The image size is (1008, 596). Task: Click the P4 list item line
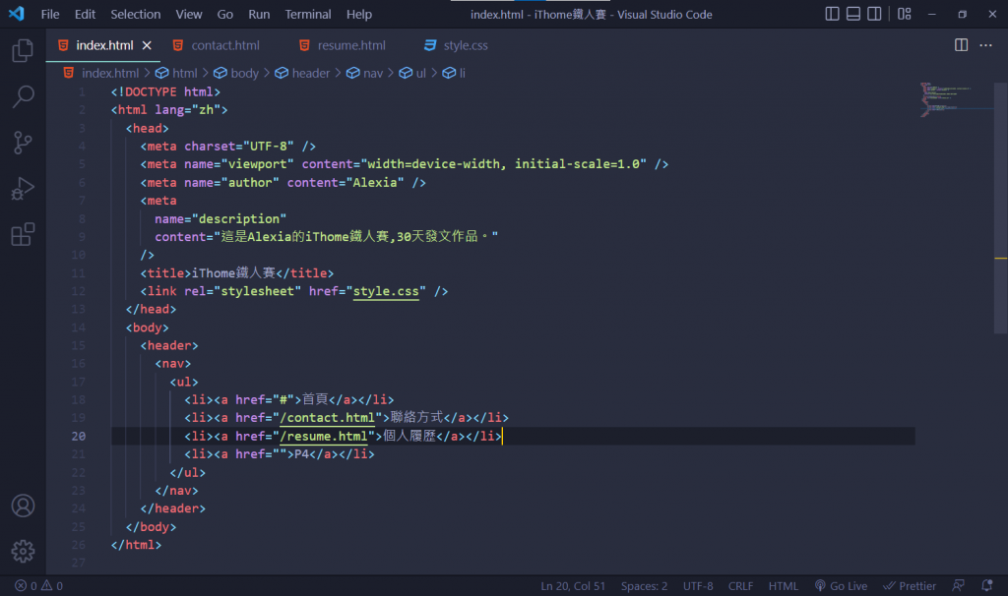pyautogui.click(x=279, y=454)
